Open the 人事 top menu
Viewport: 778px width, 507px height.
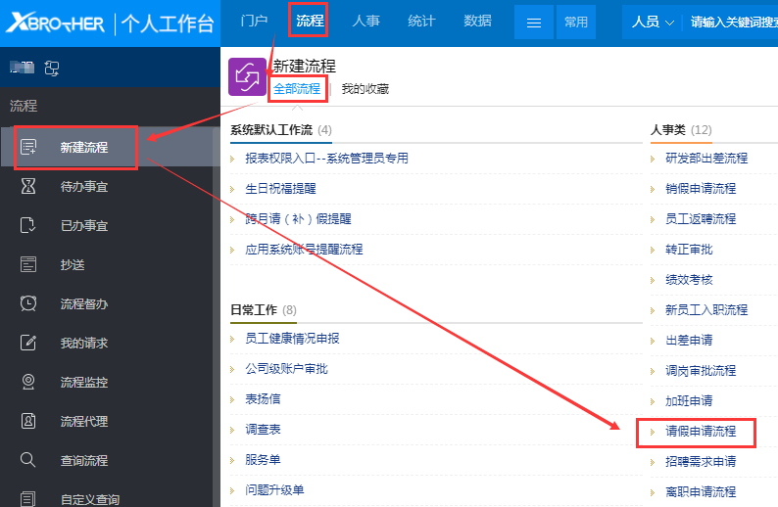point(365,21)
